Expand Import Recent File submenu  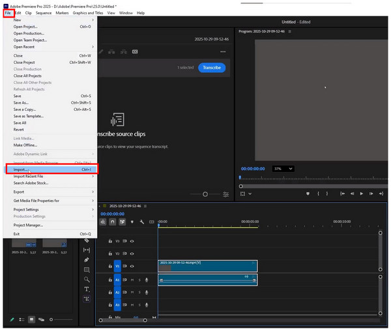(93, 176)
